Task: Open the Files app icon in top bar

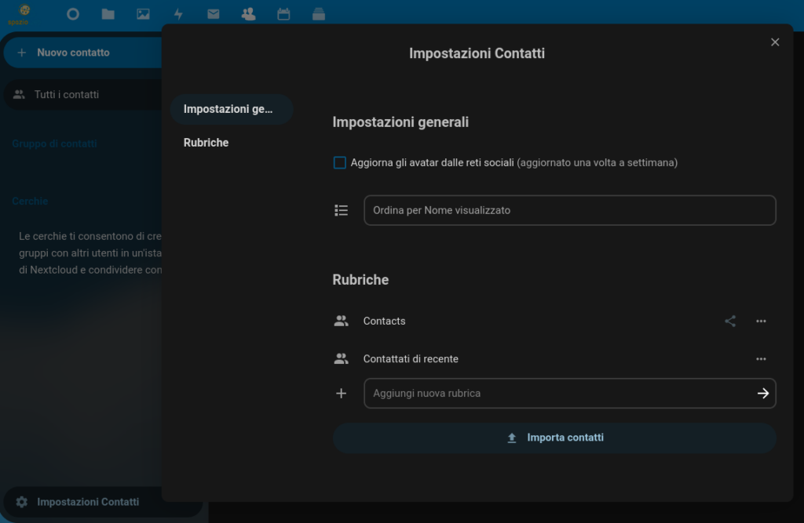Action: (x=108, y=14)
